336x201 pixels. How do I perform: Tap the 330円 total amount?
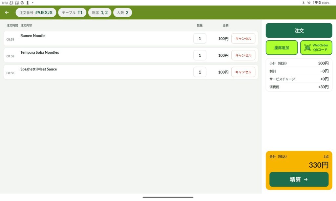pos(319,165)
